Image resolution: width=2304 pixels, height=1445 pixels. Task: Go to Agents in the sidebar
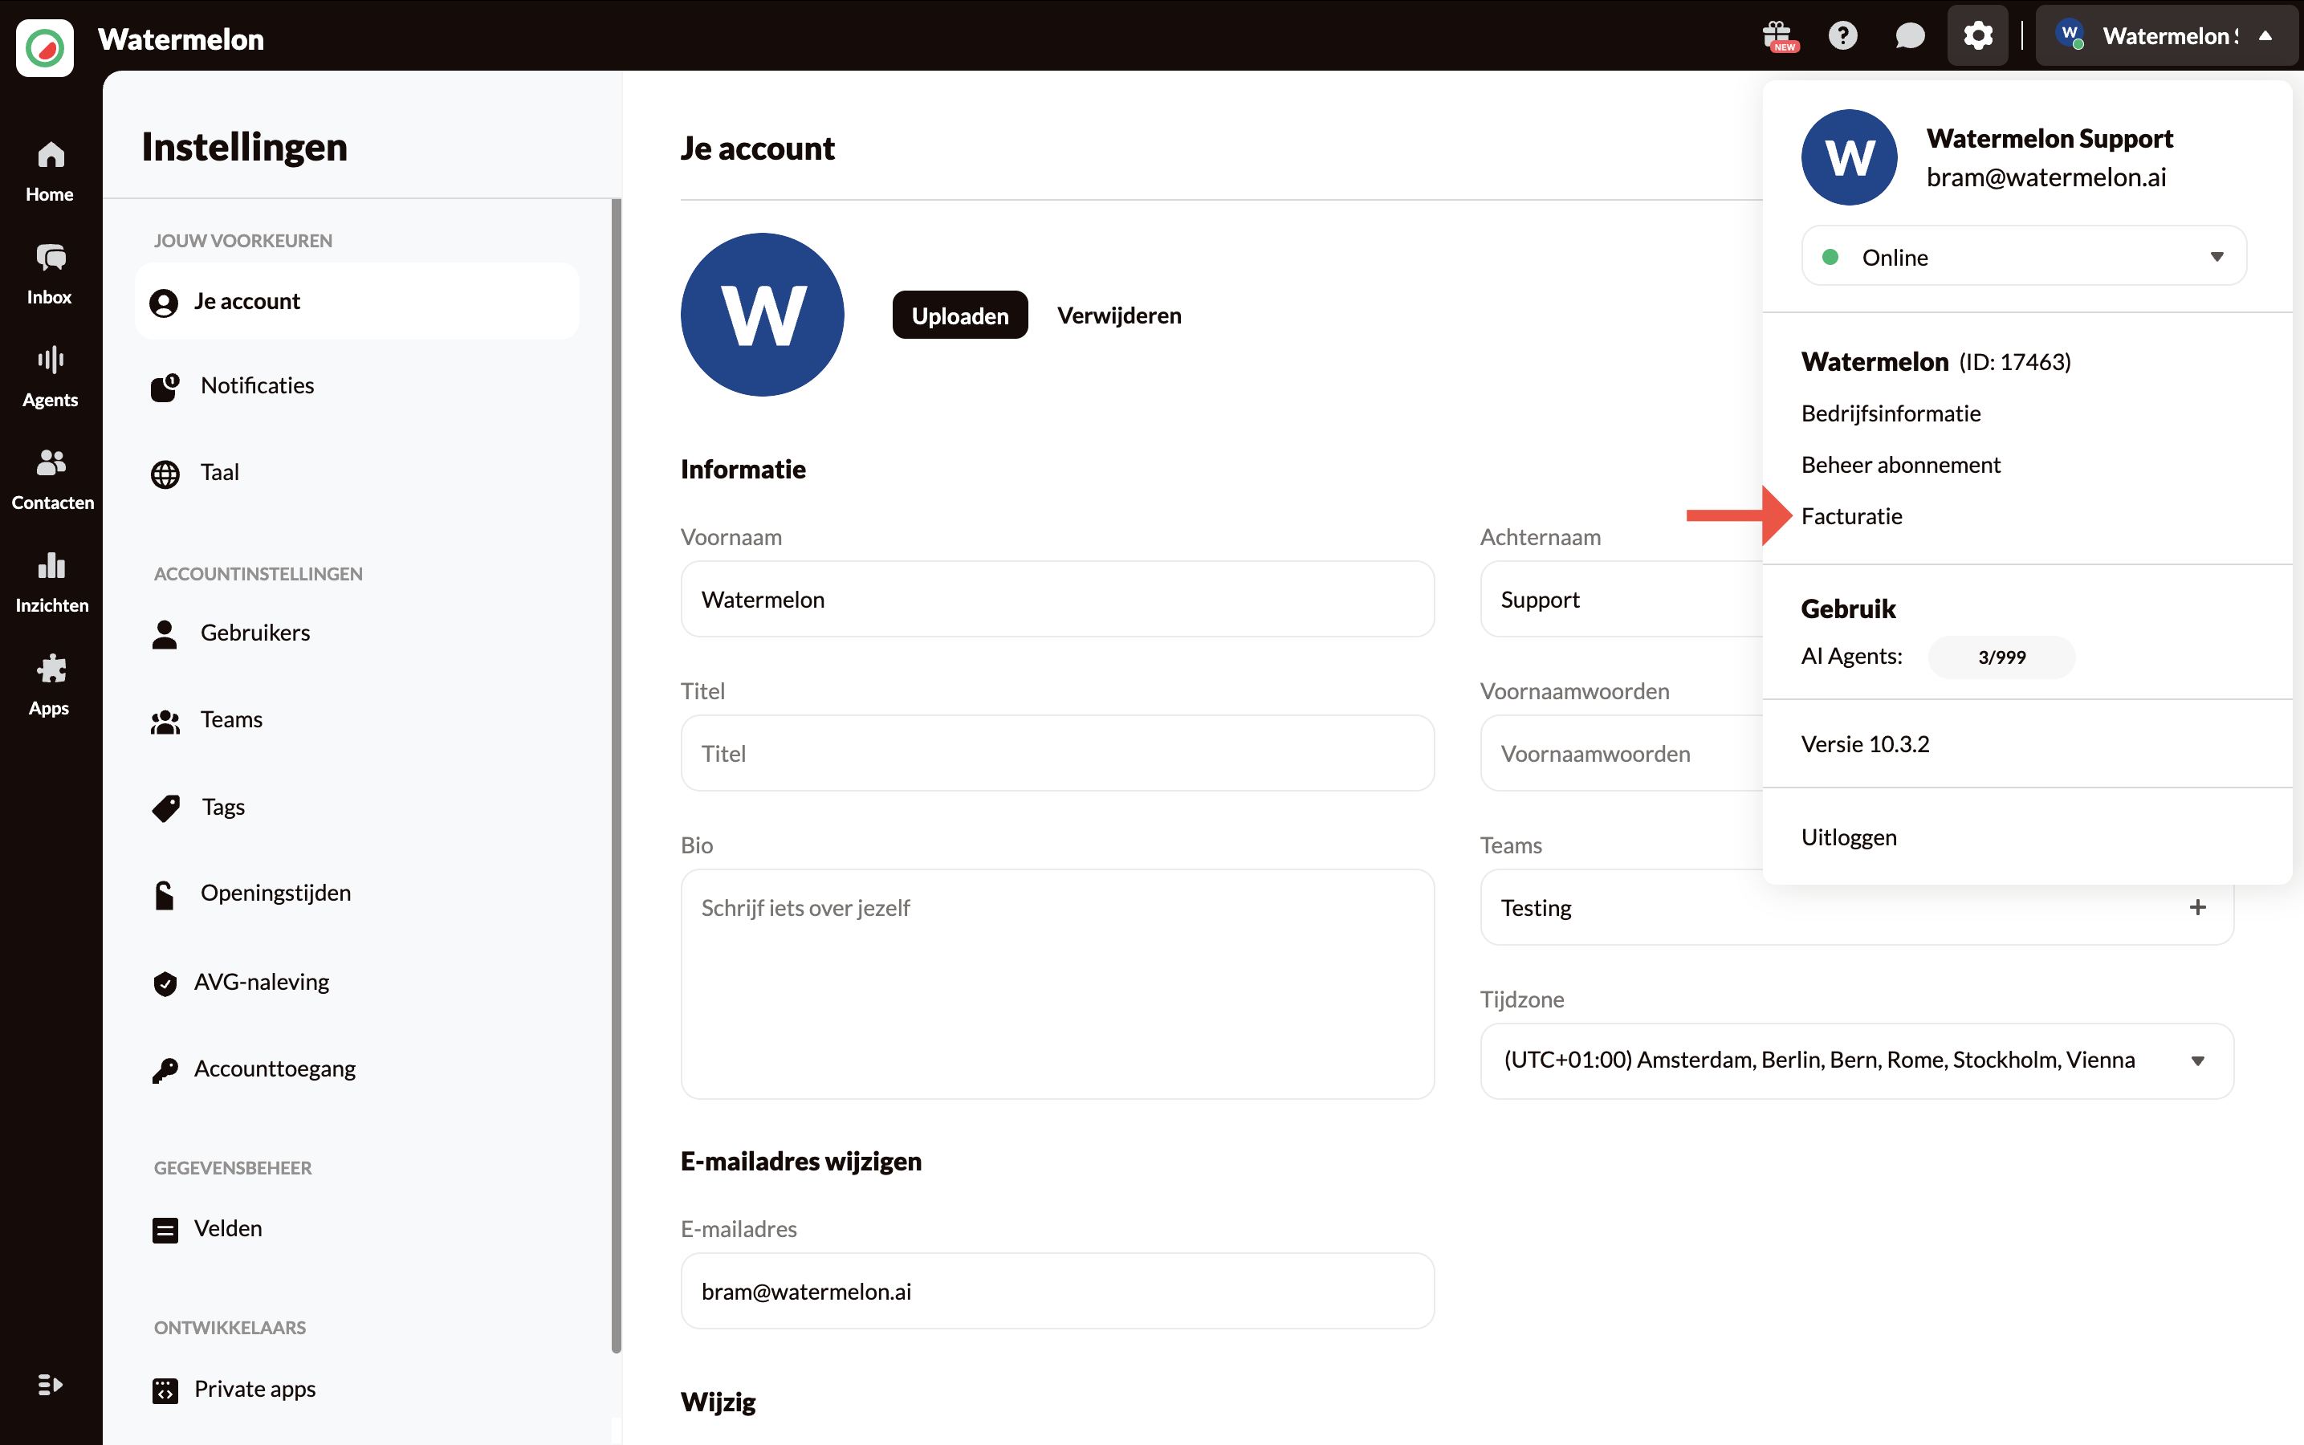50,377
